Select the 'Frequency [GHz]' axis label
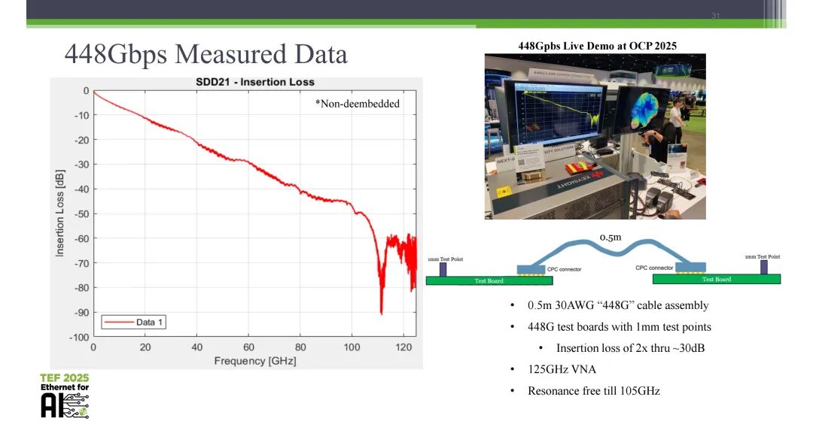This screenshot has height=427, width=813. point(255,361)
